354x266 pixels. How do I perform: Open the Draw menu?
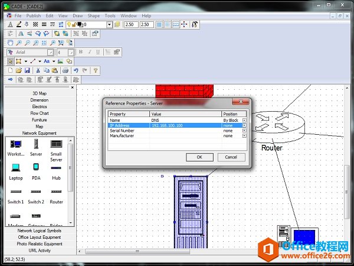point(78,15)
